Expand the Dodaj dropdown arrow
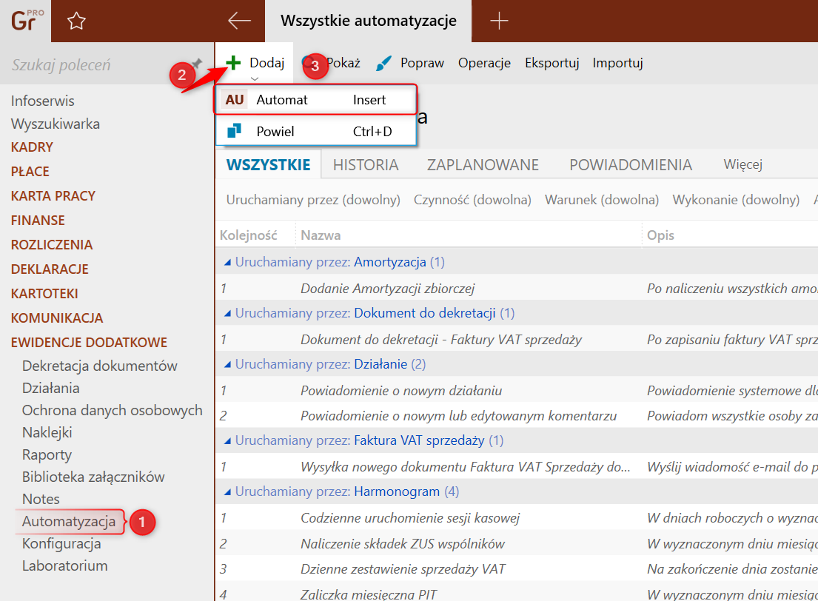Viewport: 818px width, 601px height. click(x=255, y=78)
